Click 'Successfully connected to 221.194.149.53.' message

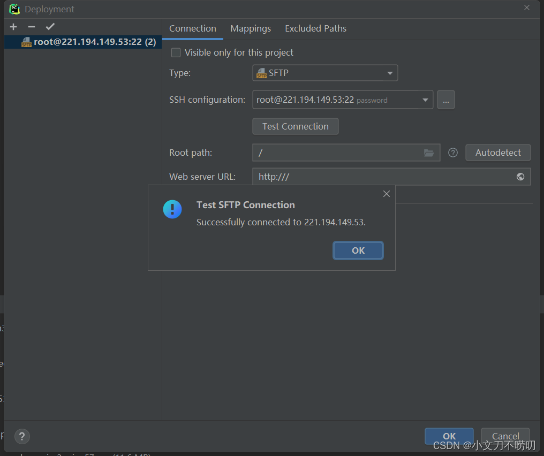(x=281, y=222)
